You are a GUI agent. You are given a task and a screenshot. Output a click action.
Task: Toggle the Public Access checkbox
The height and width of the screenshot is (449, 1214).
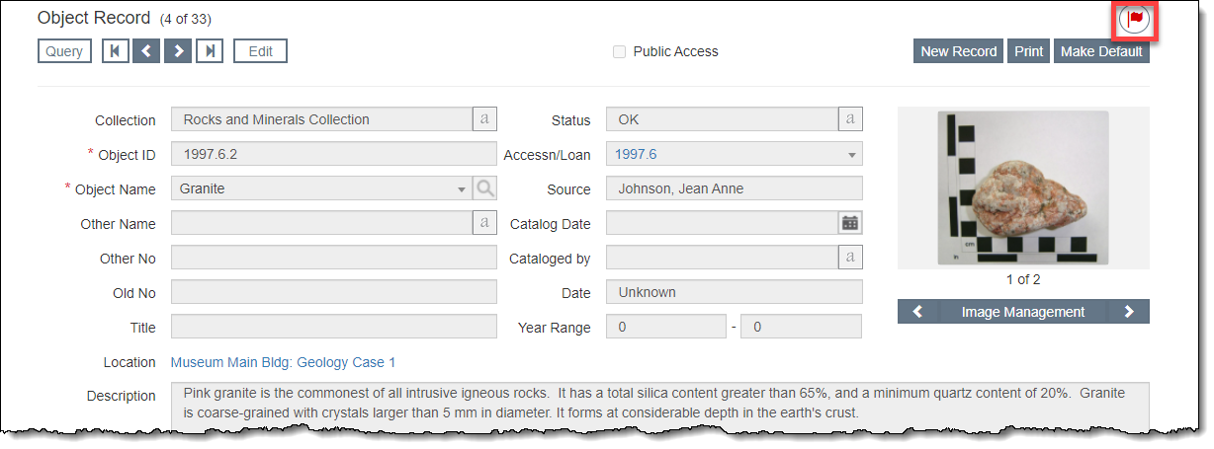click(x=620, y=51)
